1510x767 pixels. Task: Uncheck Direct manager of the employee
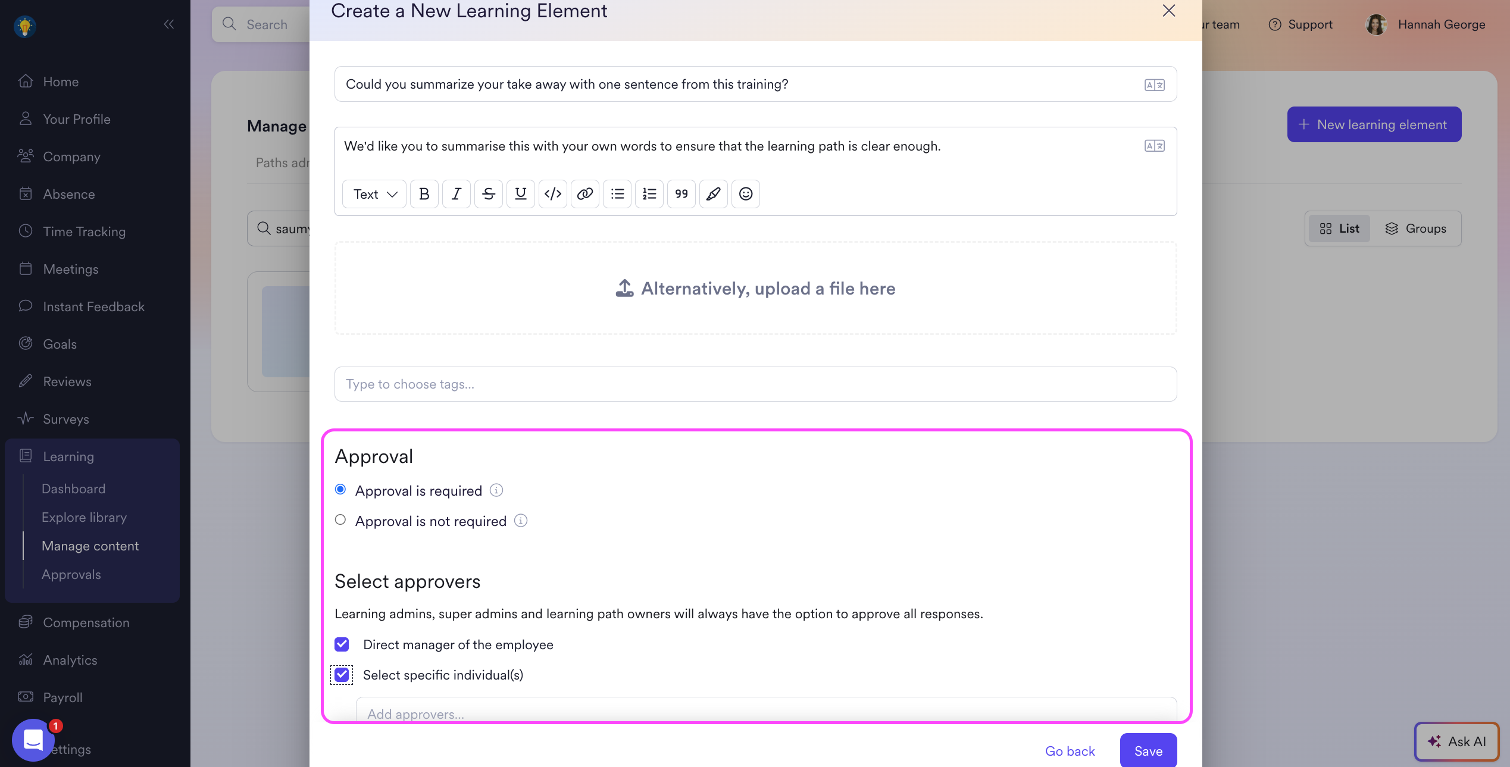click(342, 644)
